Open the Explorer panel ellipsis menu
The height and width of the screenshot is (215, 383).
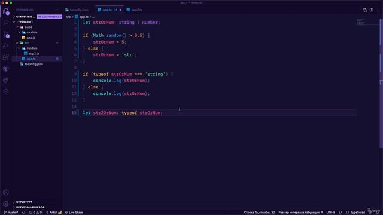(x=57, y=10)
